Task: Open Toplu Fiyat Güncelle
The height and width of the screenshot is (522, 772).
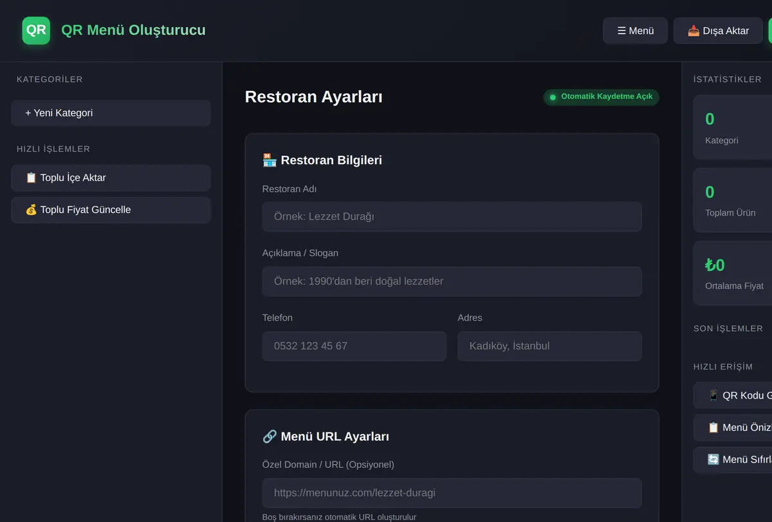Action: (111, 210)
